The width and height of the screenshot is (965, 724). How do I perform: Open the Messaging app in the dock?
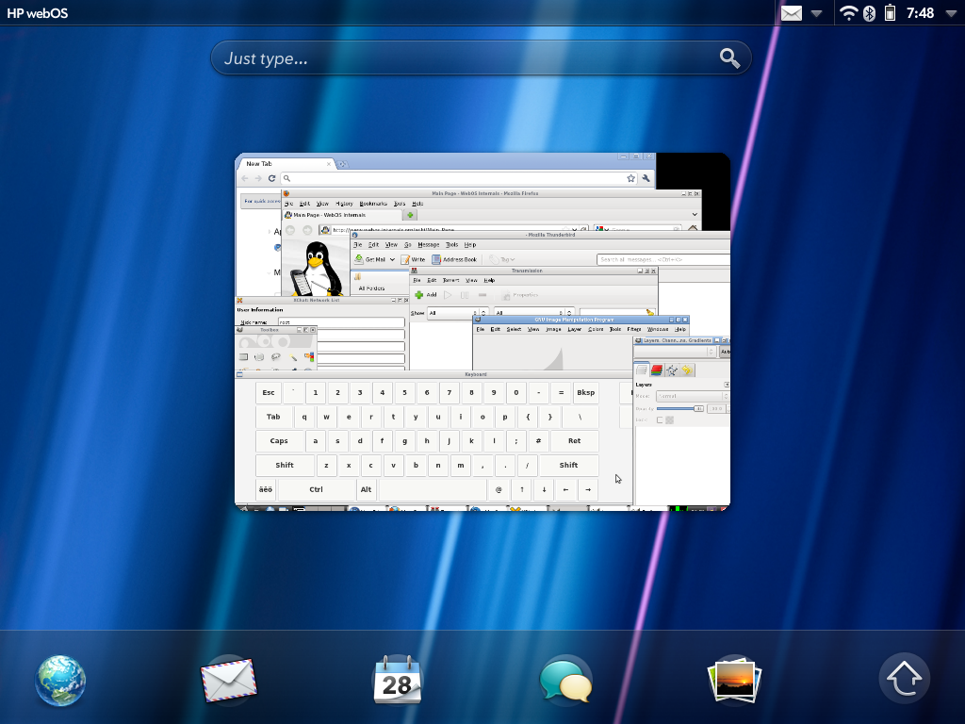565,681
